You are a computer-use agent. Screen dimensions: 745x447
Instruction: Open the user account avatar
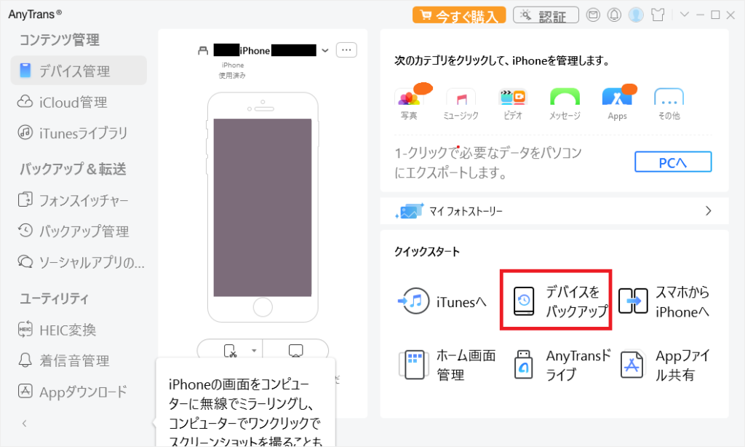[x=636, y=15]
